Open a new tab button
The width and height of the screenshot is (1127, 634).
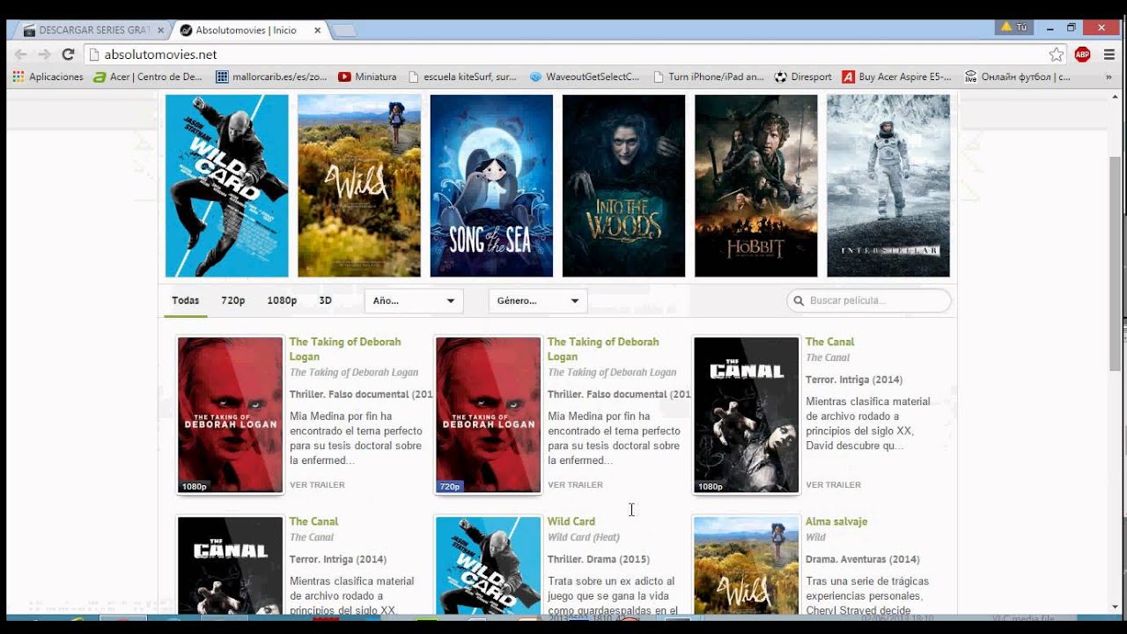[344, 30]
